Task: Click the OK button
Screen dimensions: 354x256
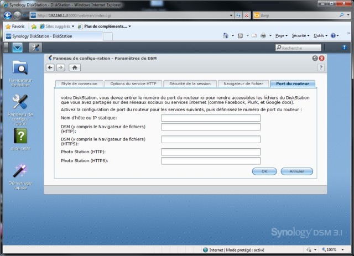Action: [x=264, y=171]
